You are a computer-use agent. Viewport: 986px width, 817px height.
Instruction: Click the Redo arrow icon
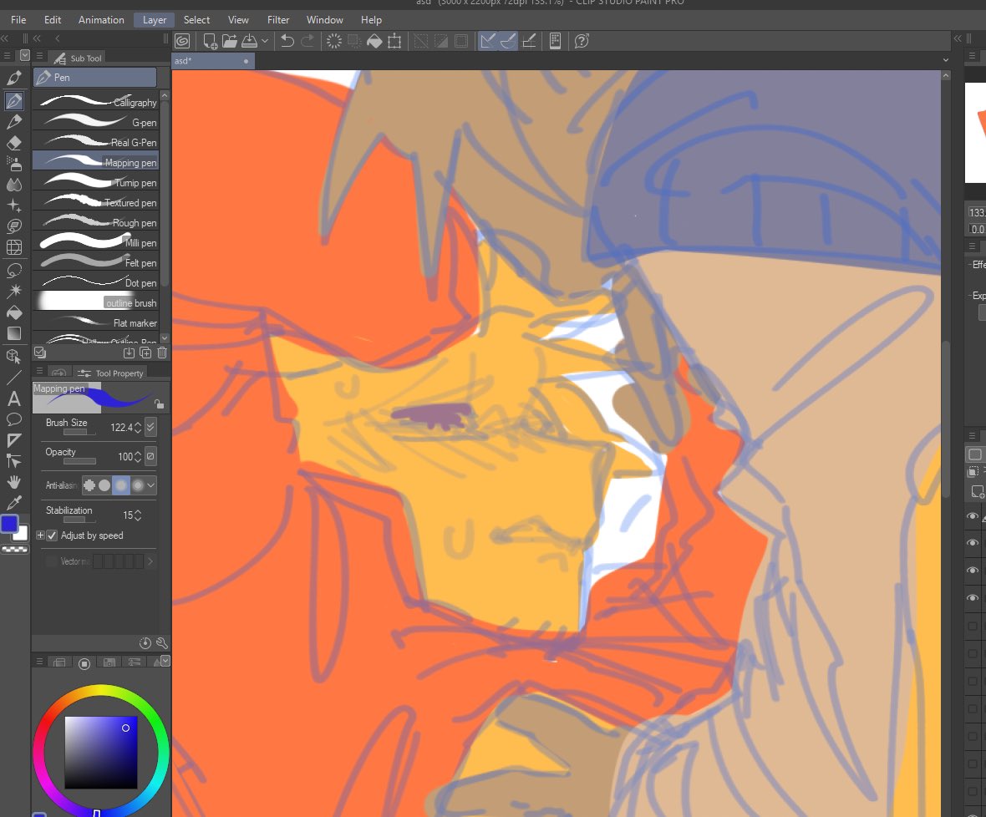[307, 42]
